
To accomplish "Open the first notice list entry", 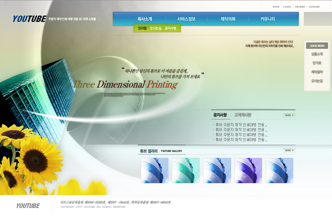I will point(241,125).
